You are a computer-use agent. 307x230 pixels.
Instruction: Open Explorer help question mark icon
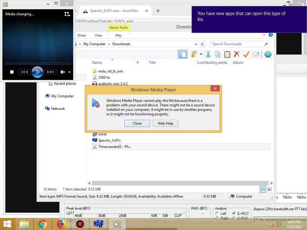click(271, 35)
